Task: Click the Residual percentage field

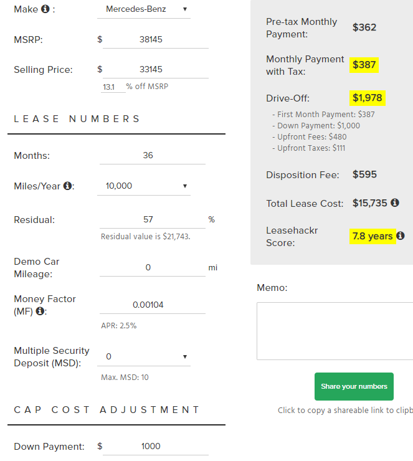Action: click(x=152, y=220)
